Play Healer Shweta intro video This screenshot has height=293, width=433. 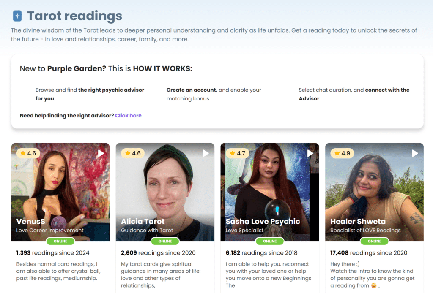click(x=415, y=153)
